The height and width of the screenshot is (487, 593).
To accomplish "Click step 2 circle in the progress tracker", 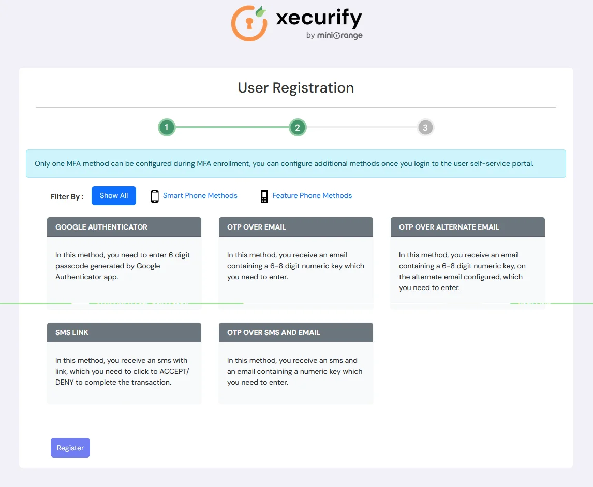I will [297, 127].
